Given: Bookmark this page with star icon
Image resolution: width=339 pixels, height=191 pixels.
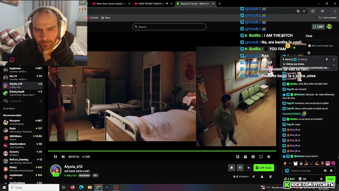Looking at the screenshot, I should 304,11.
